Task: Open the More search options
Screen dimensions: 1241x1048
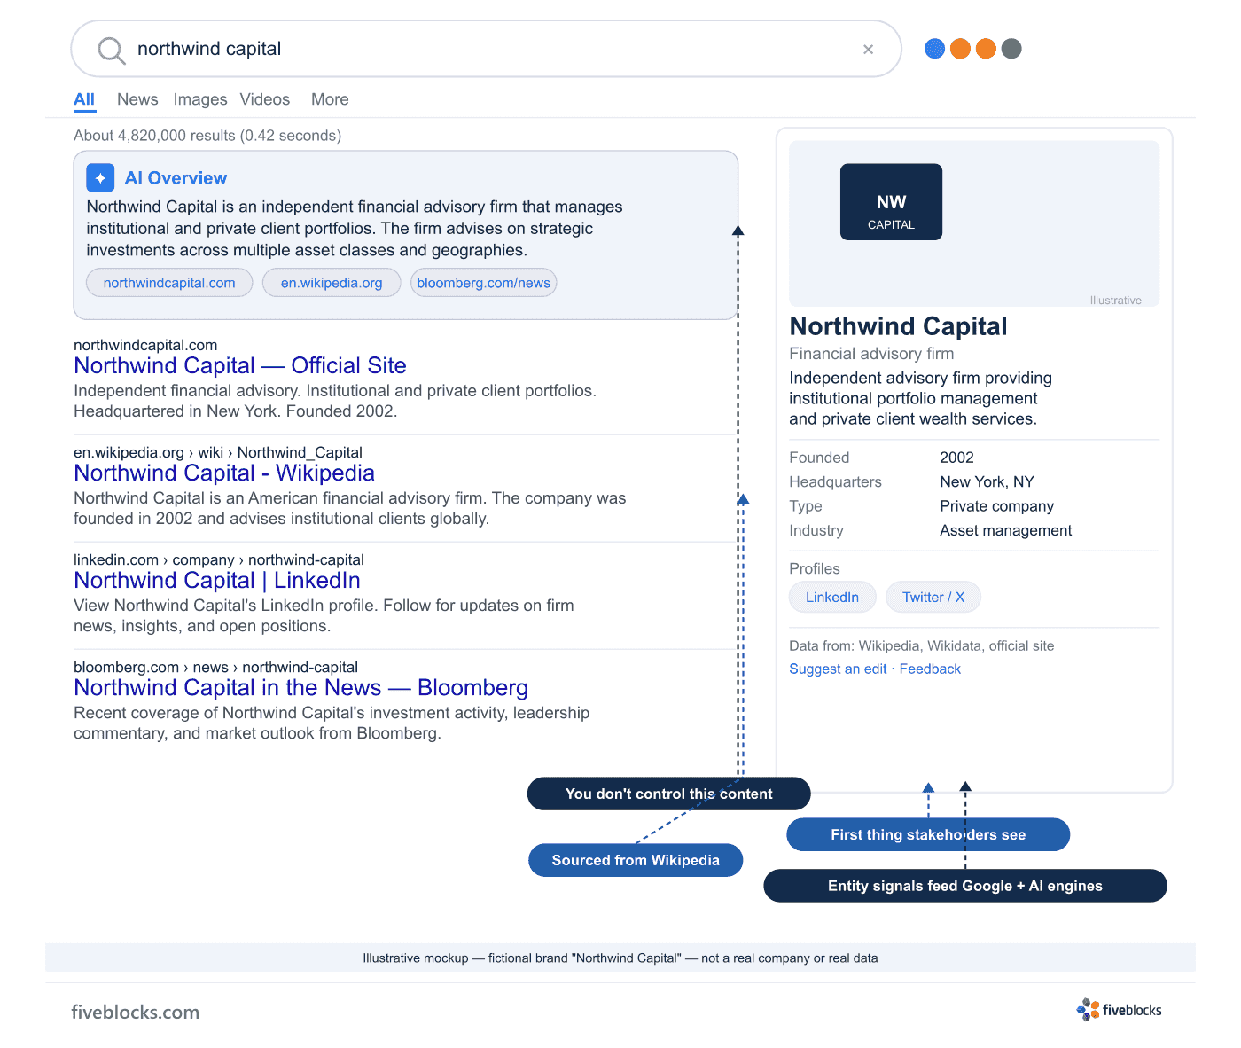Action: 330,99
